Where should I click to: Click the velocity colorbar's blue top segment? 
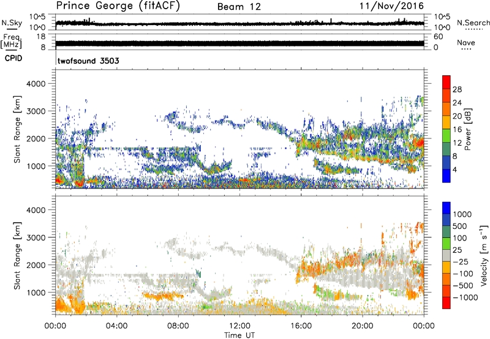[x=447, y=208]
